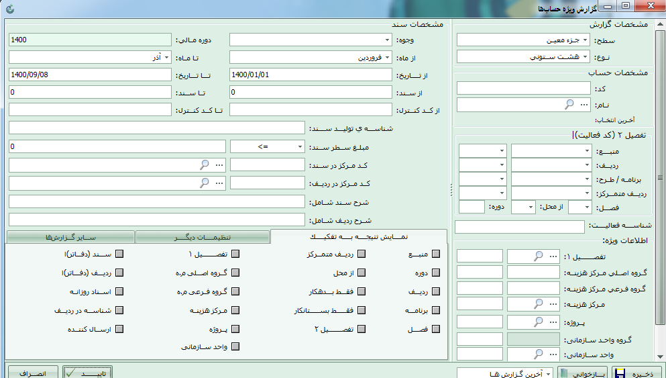
Task: Tick the تفصیل ۲ breakdown checkbox
Action: [362, 329]
